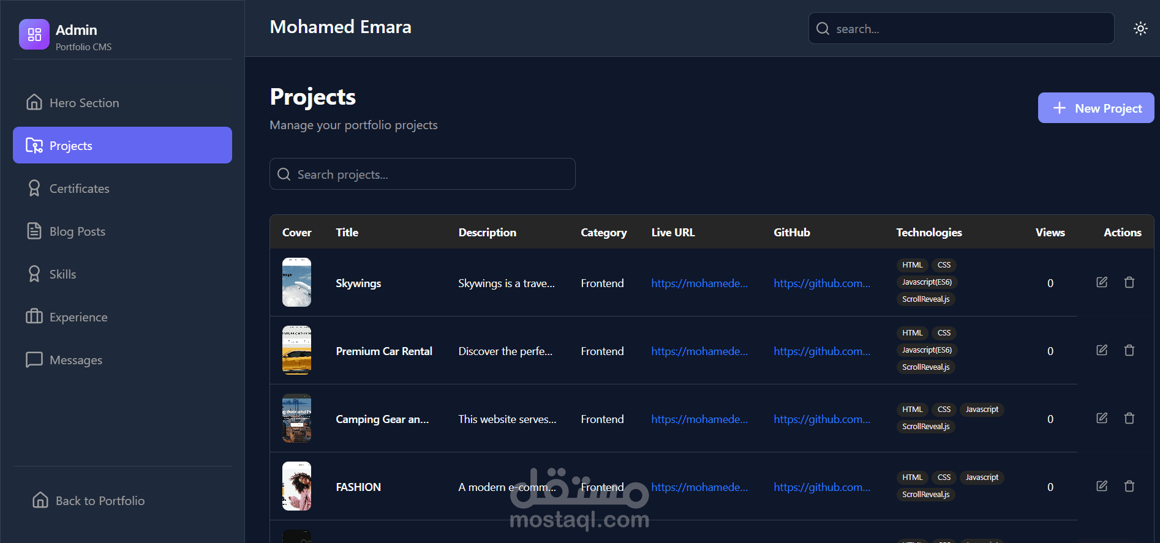
Task: Edit the Premium Car Rental project
Action: 1102,350
